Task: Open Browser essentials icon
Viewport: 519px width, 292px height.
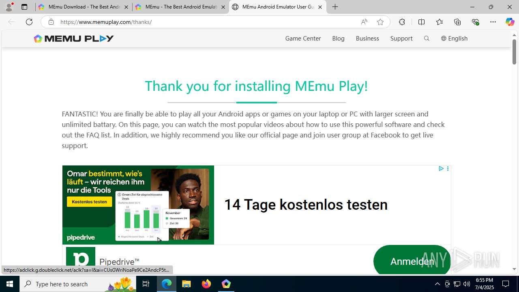Action: 475,22
